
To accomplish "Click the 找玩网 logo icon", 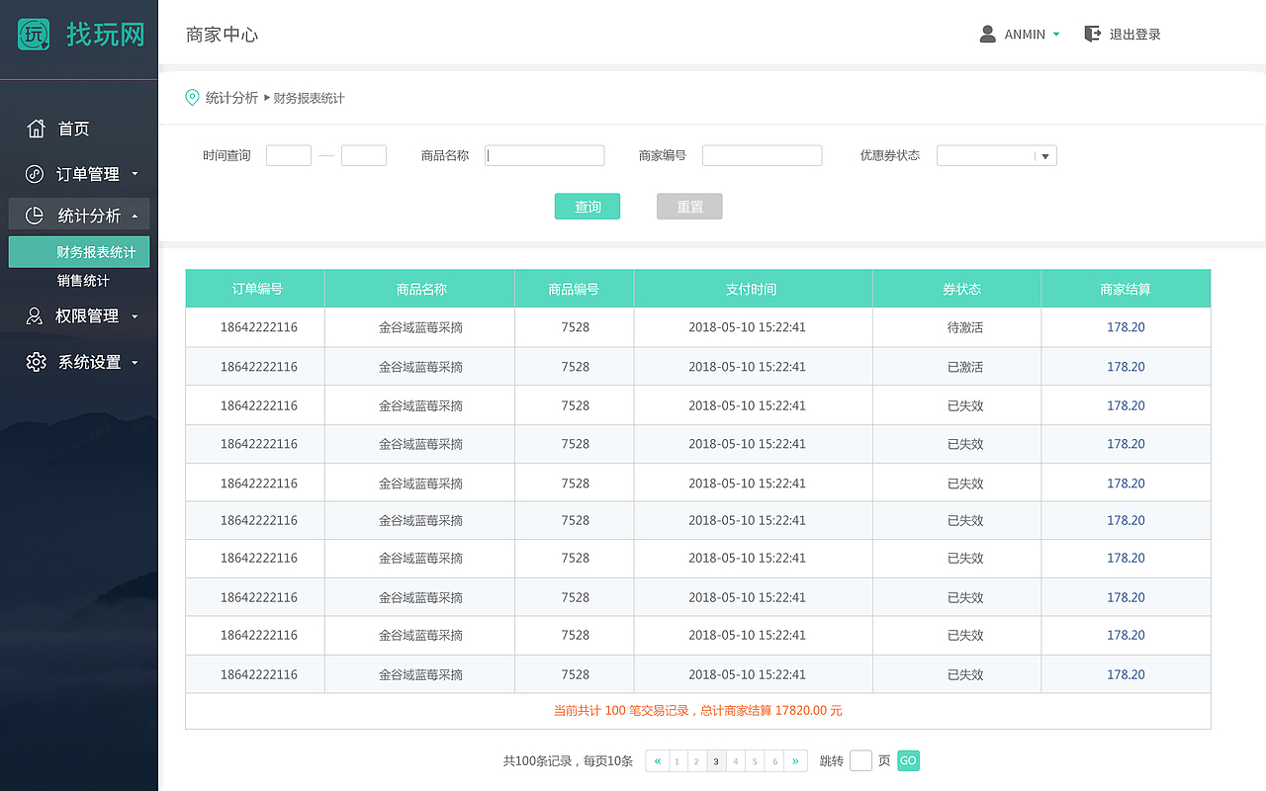I will pyautogui.click(x=34, y=35).
